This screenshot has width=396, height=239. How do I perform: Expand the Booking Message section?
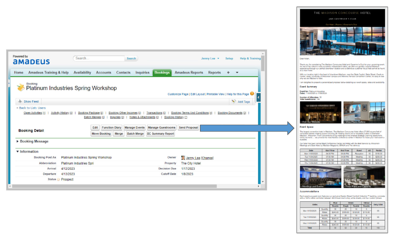(18, 142)
